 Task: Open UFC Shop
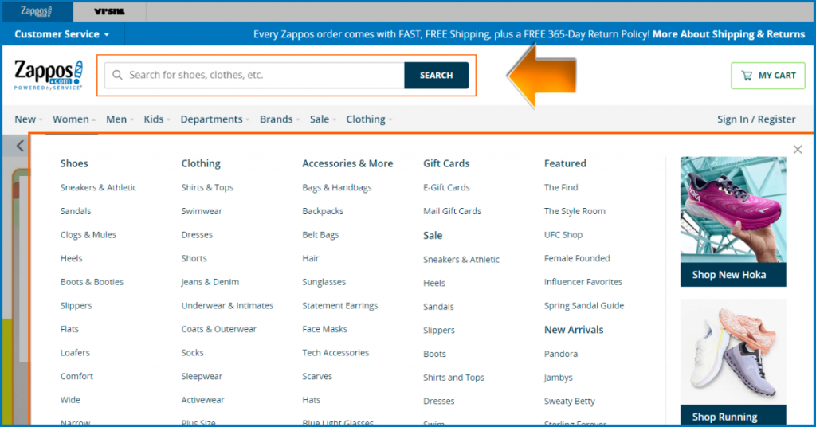pyautogui.click(x=563, y=234)
